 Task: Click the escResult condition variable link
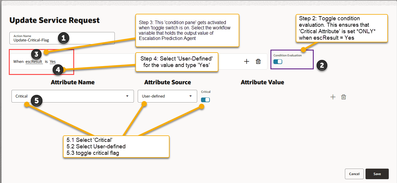34,61
